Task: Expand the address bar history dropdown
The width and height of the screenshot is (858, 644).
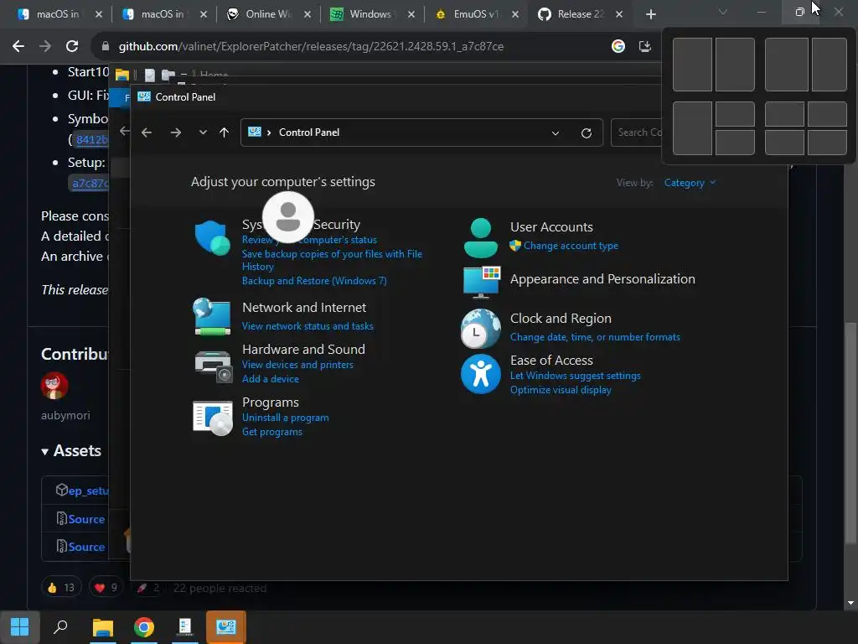Action: pyautogui.click(x=556, y=133)
